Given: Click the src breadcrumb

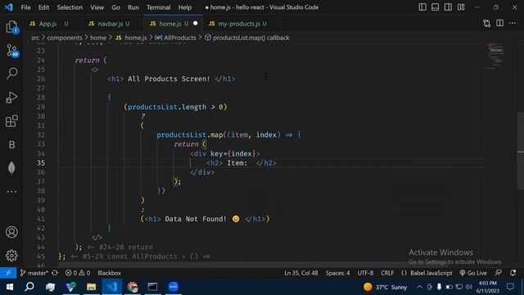Looking at the screenshot, I should tap(35, 38).
